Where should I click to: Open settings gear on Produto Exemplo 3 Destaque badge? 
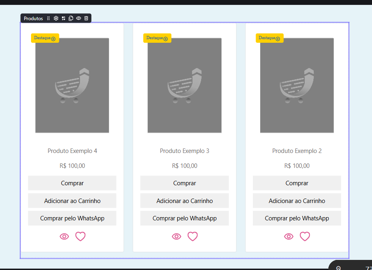(166, 39)
